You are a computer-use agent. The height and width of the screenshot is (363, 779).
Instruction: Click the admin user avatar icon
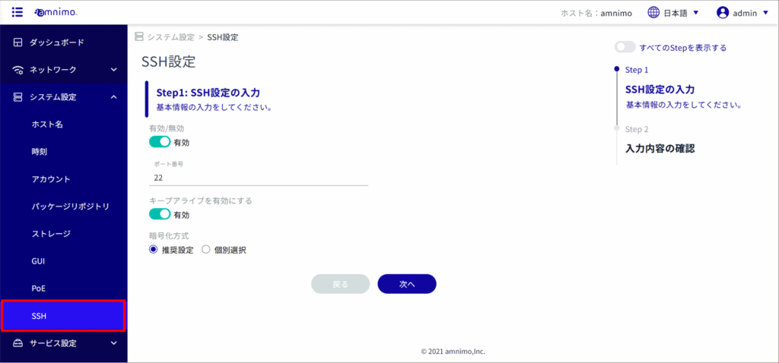pyautogui.click(x=723, y=13)
